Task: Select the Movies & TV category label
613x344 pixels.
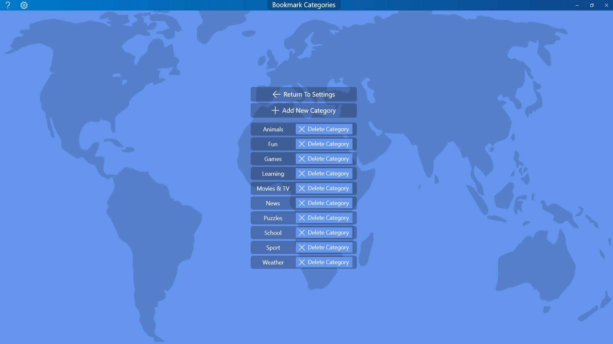Action: click(x=273, y=189)
